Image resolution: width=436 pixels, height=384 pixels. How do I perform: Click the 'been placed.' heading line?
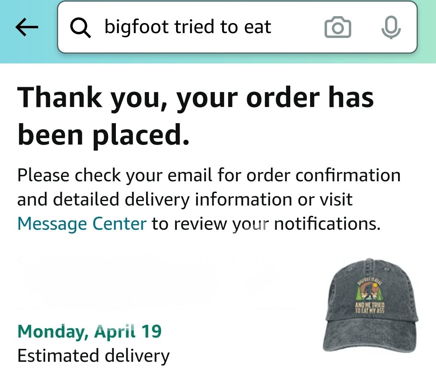coord(103,135)
